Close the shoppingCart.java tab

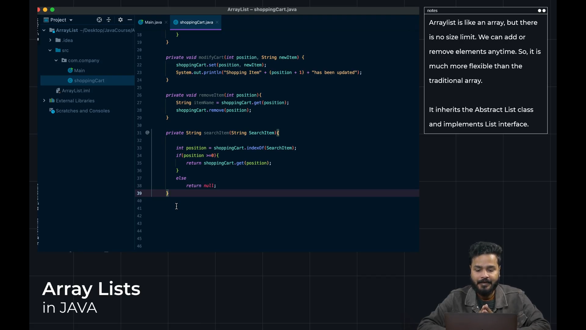click(217, 22)
